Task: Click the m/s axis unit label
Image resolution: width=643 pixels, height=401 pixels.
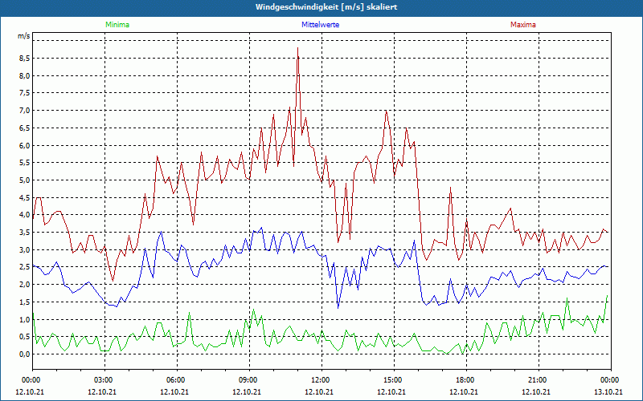Action: [24, 36]
